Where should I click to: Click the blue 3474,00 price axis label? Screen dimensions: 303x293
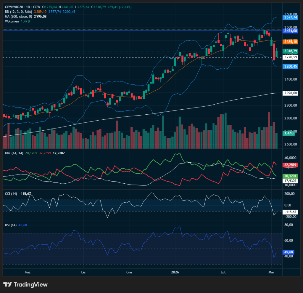click(x=290, y=31)
